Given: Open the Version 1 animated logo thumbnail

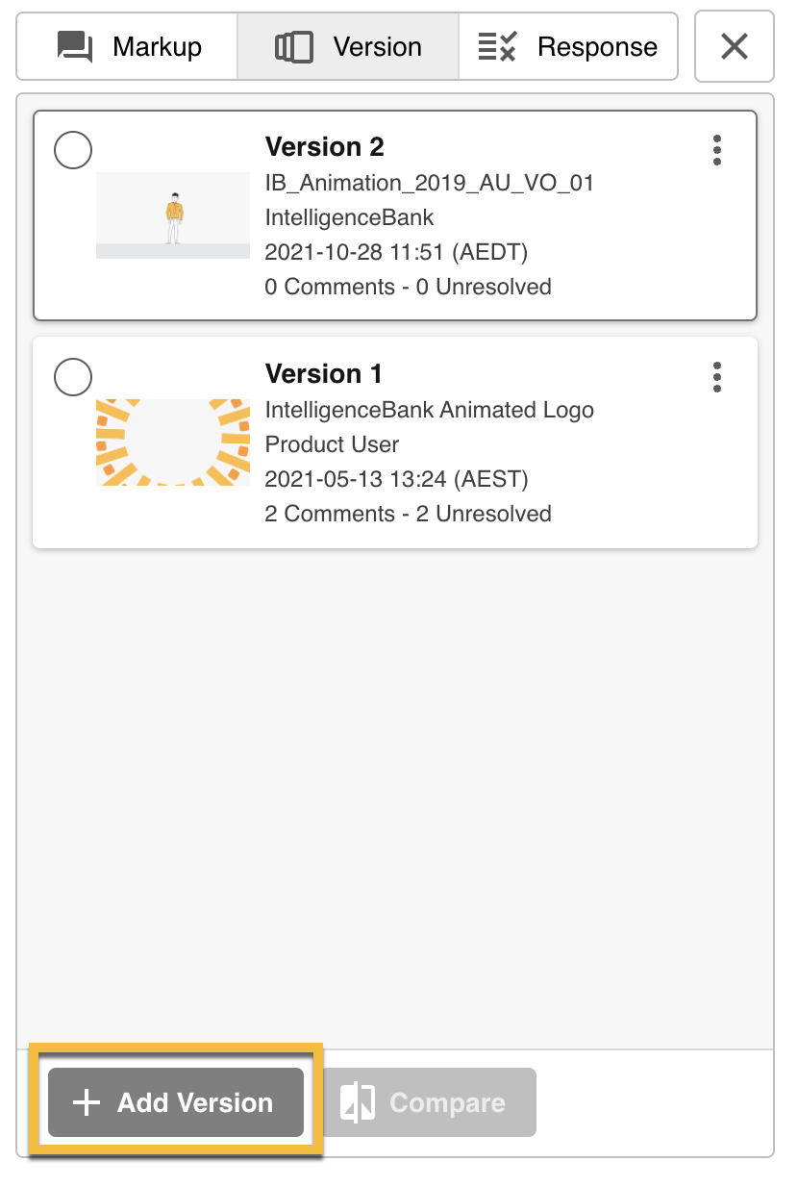Looking at the screenshot, I should (173, 442).
